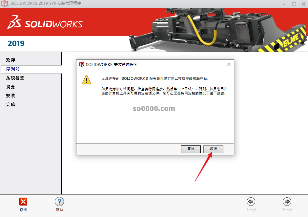Select the 系统检查 step in the sidebar
Viewport: 308px width, 217px height.
coord(15,78)
